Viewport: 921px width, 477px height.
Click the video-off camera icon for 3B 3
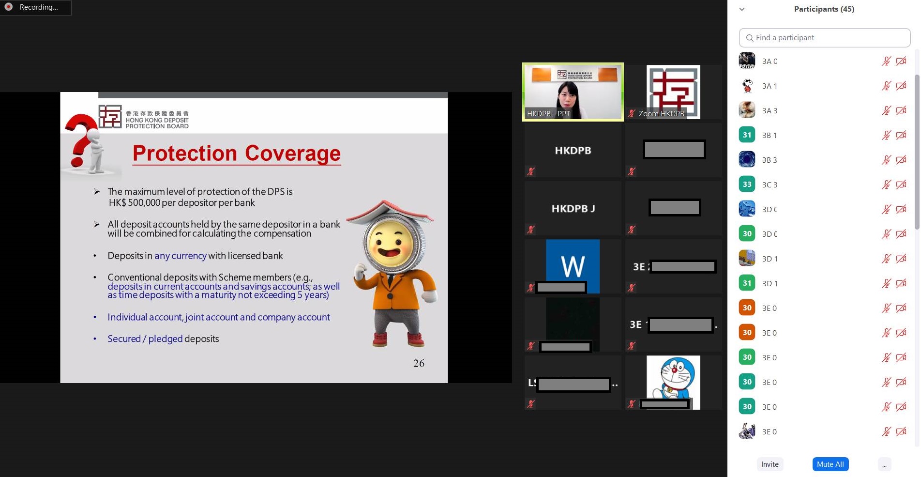901,160
